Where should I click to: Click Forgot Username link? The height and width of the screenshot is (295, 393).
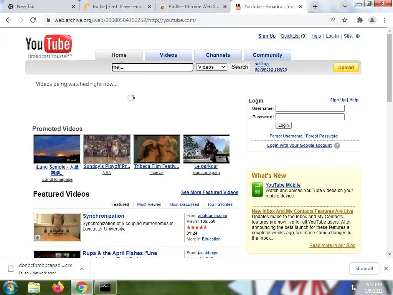(x=286, y=136)
